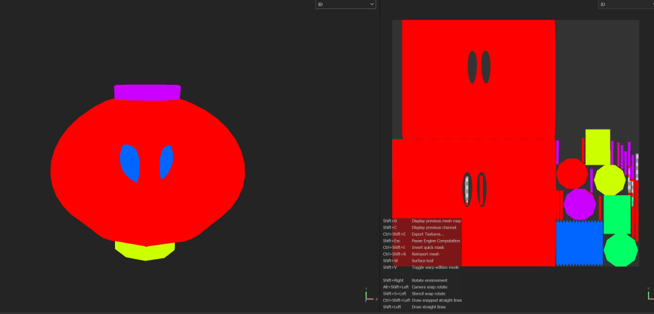This screenshot has height=314, width=654.
Task: Click the yellow decagon UV island
Action: (609, 180)
